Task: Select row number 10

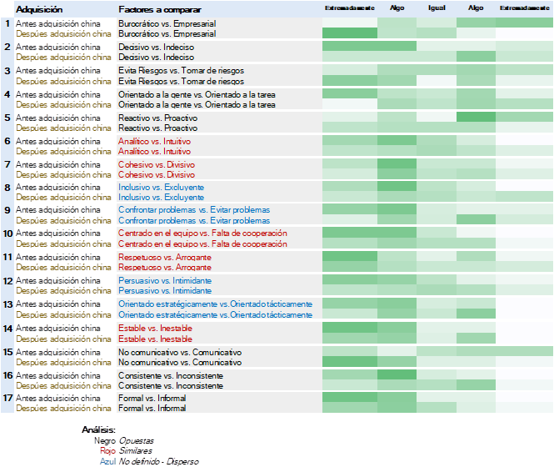Action: coord(7,233)
